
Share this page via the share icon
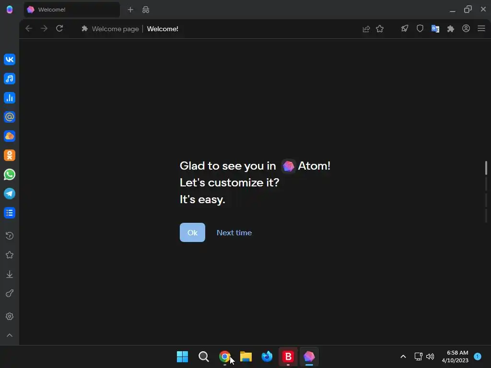coord(366,29)
